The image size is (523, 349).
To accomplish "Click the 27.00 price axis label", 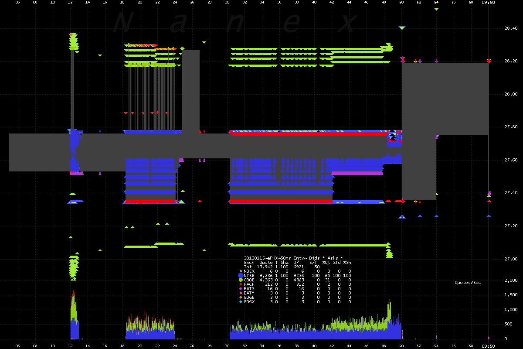I will click(510, 259).
